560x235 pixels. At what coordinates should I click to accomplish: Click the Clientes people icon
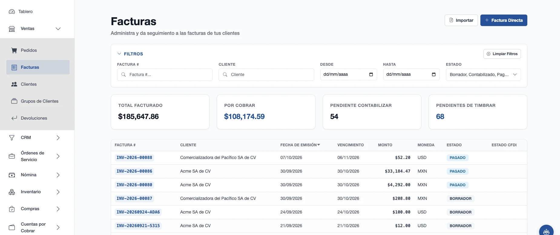[14, 84]
